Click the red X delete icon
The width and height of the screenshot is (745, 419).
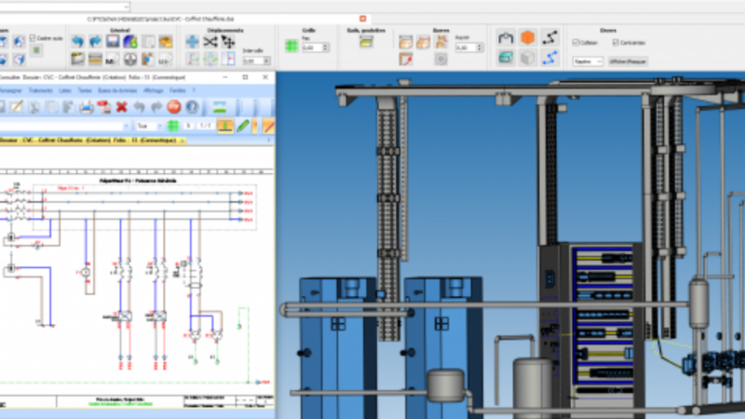pyautogui.click(x=122, y=107)
